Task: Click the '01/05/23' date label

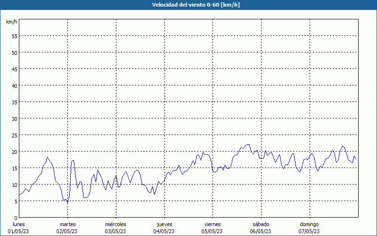Action: (x=18, y=231)
